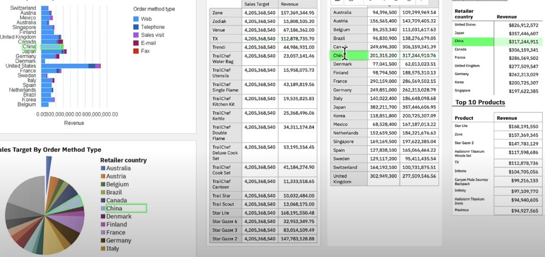The height and width of the screenshot is (257, 545).
Task: Click the Fax legend color swatch
Action: click(x=136, y=51)
